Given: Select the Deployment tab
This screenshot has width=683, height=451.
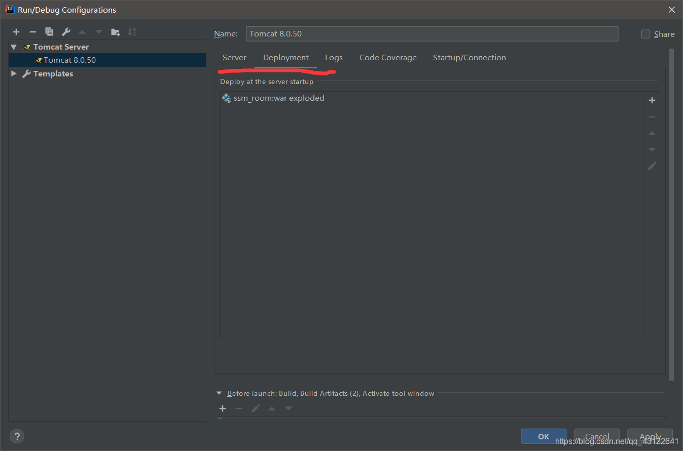Looking at the screenshot, I should 286,58.
